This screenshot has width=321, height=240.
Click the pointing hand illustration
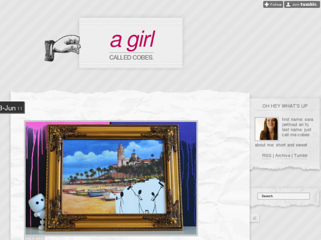click(62, 48)
